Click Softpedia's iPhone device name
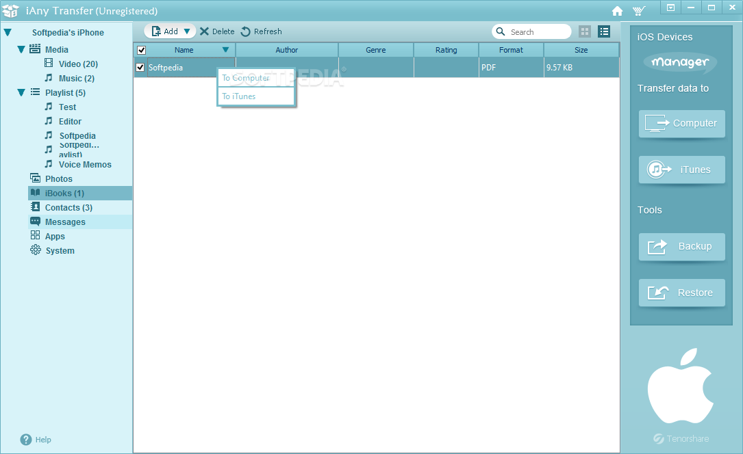Image resolution: width=743 pixels, height=454 pixels. (68, 33)
